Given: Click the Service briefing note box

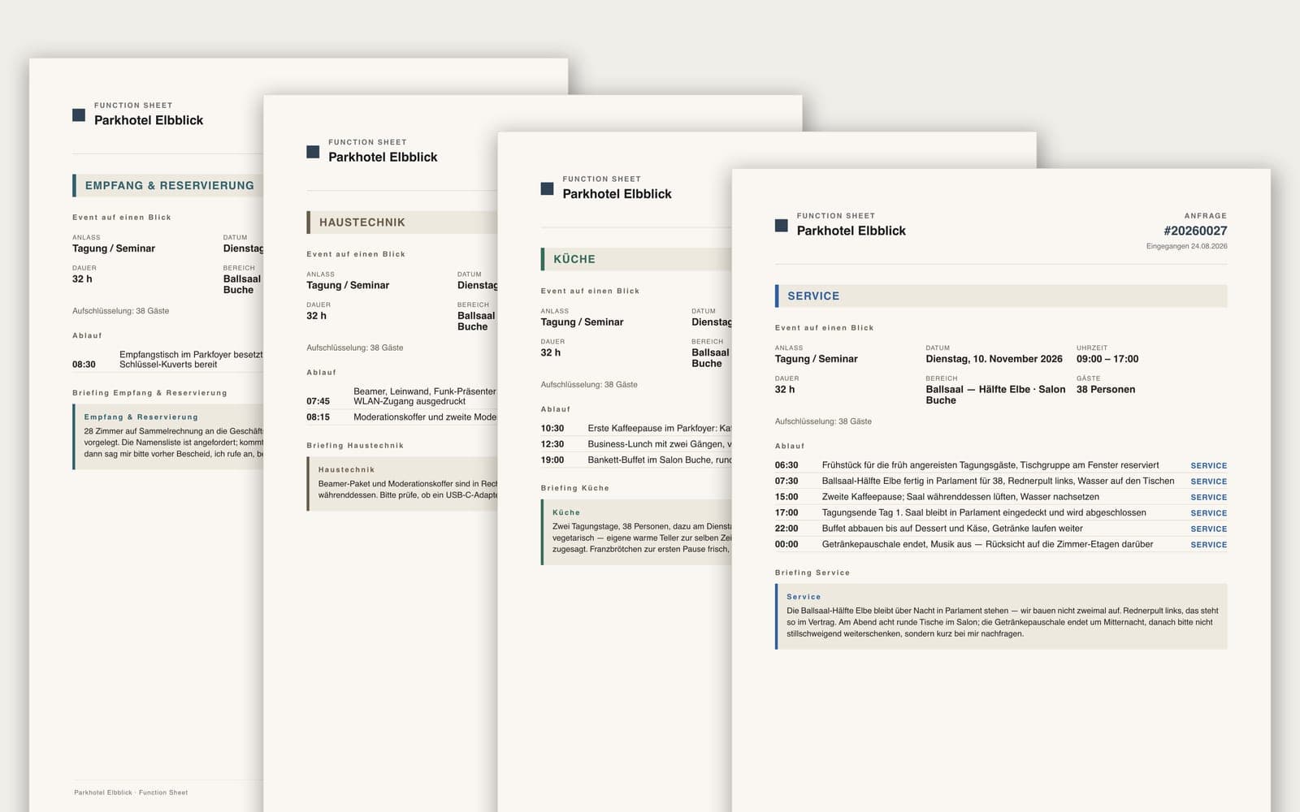Looking at the screenshot, I should (1001, 616).
